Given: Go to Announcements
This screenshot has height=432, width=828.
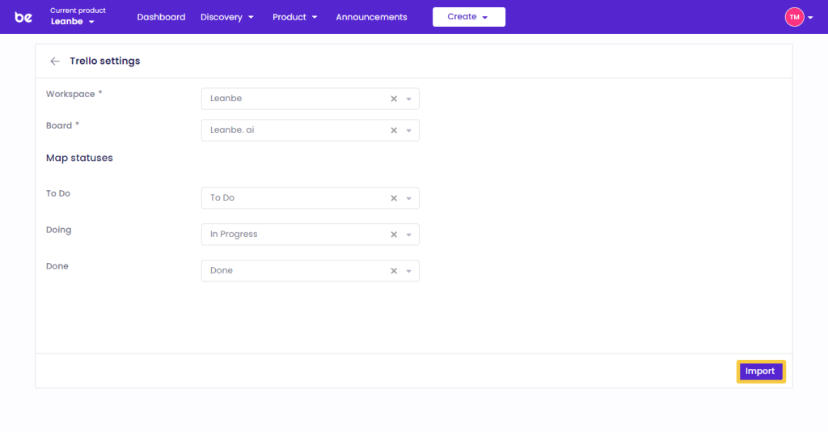Looking at the screenshot, I should pos(371,17).
